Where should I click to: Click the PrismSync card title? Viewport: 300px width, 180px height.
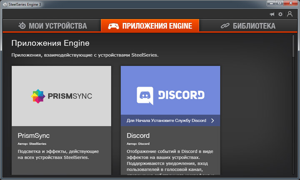34,135
